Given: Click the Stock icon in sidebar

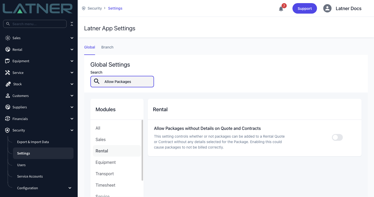Looking at the screenshot, I should coord(8,84).
